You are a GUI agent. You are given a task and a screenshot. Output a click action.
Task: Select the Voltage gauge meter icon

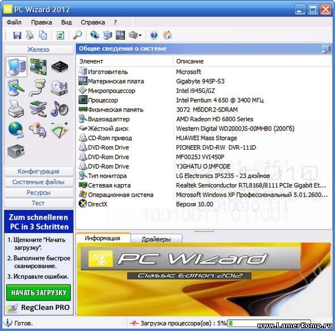pyautogui.click(x=60, y=130)
